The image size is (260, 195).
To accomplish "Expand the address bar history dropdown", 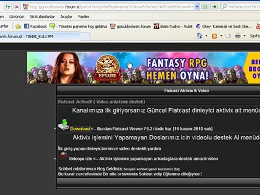I will [x=197, y=7].
